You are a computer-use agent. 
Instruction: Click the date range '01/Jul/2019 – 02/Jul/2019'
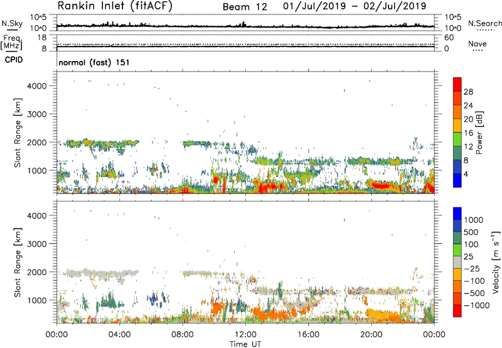pos(355,6)
